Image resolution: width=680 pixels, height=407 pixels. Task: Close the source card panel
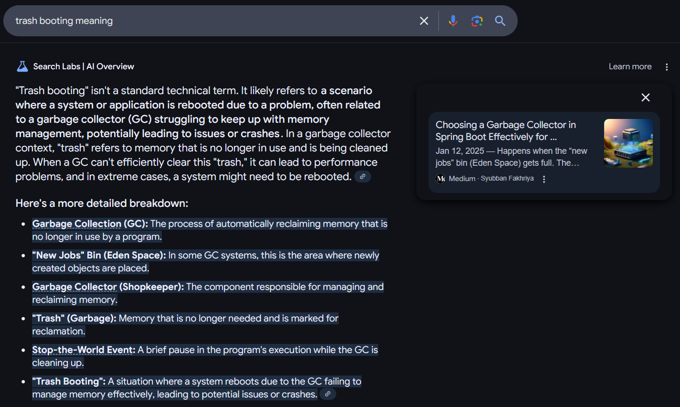[645, 97]
